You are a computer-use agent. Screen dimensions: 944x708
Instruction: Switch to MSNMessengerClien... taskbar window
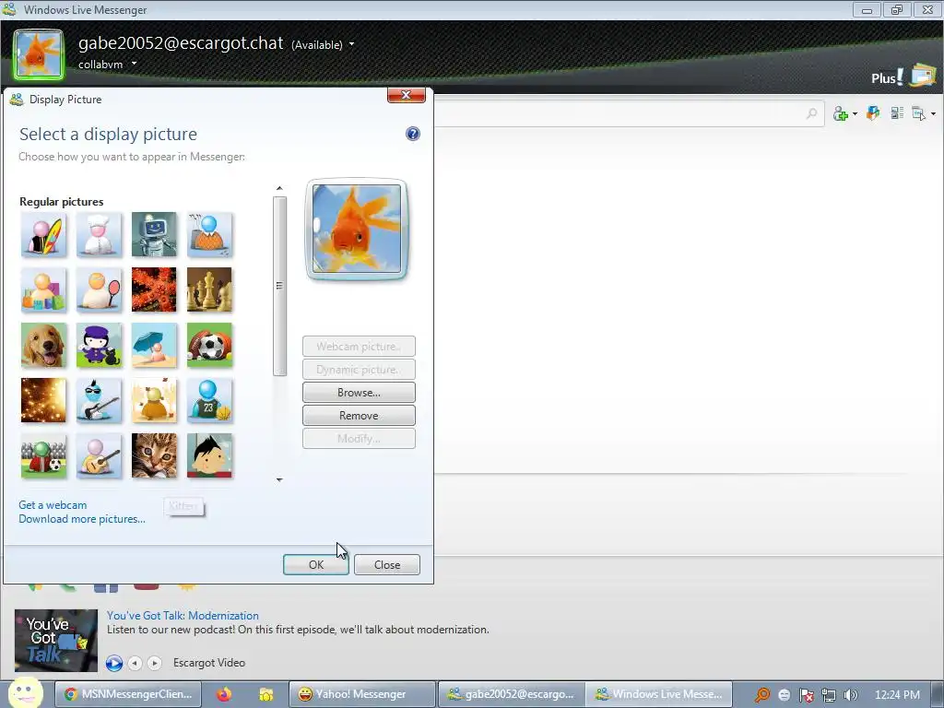127,694
